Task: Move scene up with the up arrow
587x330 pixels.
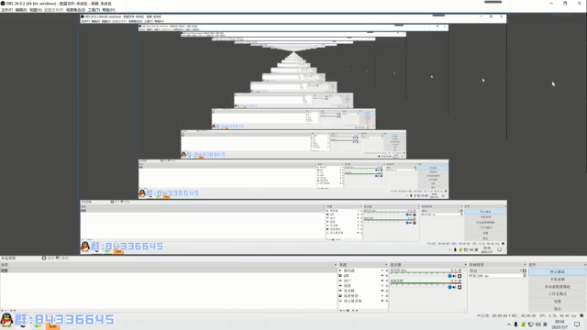Action: 11,311
